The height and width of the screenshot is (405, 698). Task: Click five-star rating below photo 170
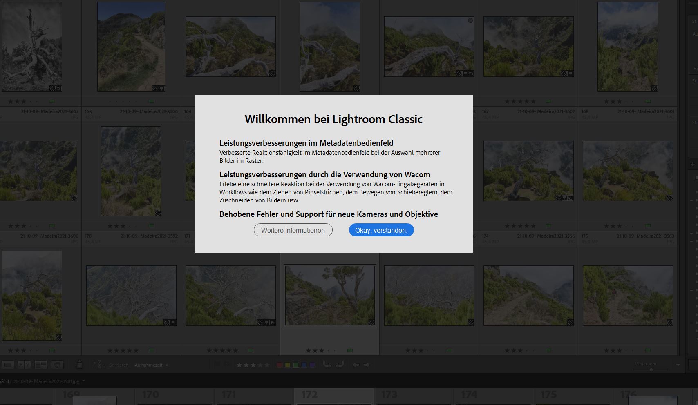(123, 350)
